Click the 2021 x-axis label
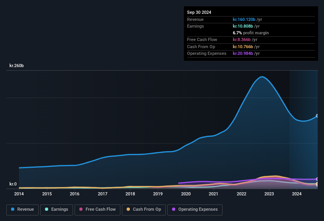Screen dimensions: 324x221 214,194
